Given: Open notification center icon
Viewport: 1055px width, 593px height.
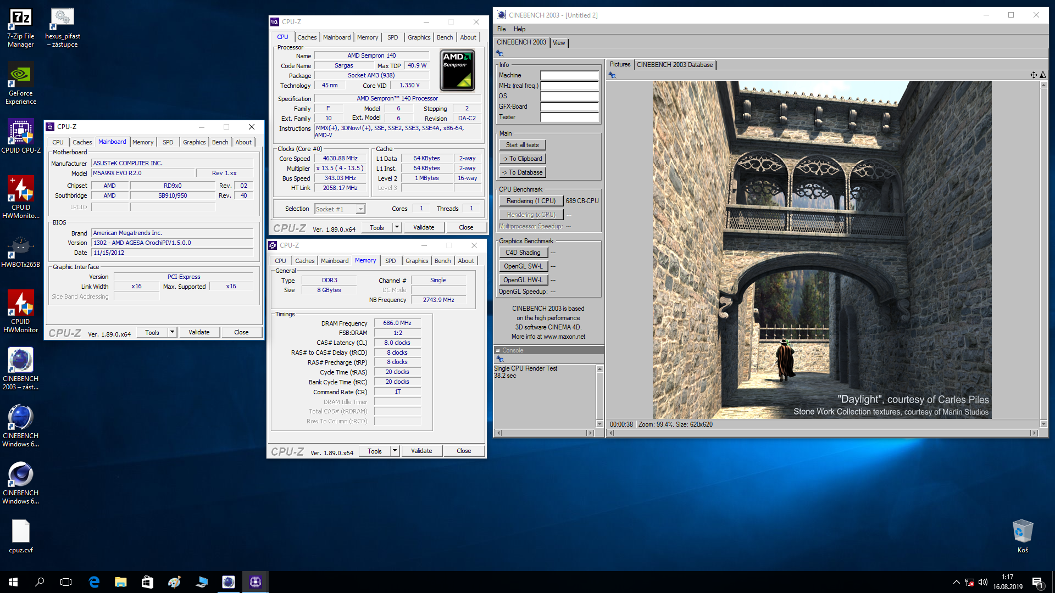Looking at the screenshot, I should click(x=1038, y=582).
